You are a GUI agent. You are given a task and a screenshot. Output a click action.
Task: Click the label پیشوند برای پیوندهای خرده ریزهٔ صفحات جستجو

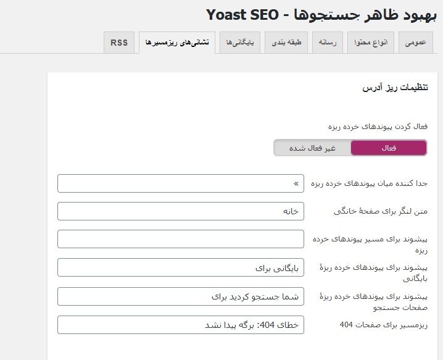coord(373,302)
